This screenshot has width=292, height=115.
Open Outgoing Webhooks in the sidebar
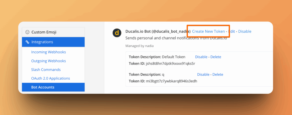click(48, 61)
